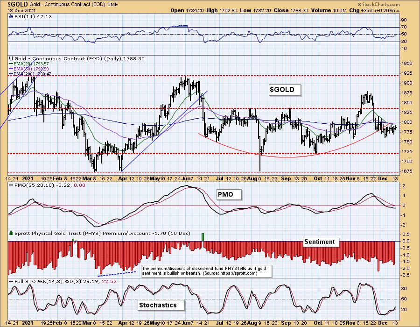Select the $GOLD annotation box on chart
The height and width of the screenshot is (327, 420).
[285, 90]
